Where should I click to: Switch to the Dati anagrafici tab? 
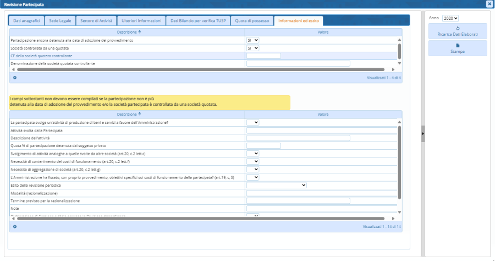[25, 21]
